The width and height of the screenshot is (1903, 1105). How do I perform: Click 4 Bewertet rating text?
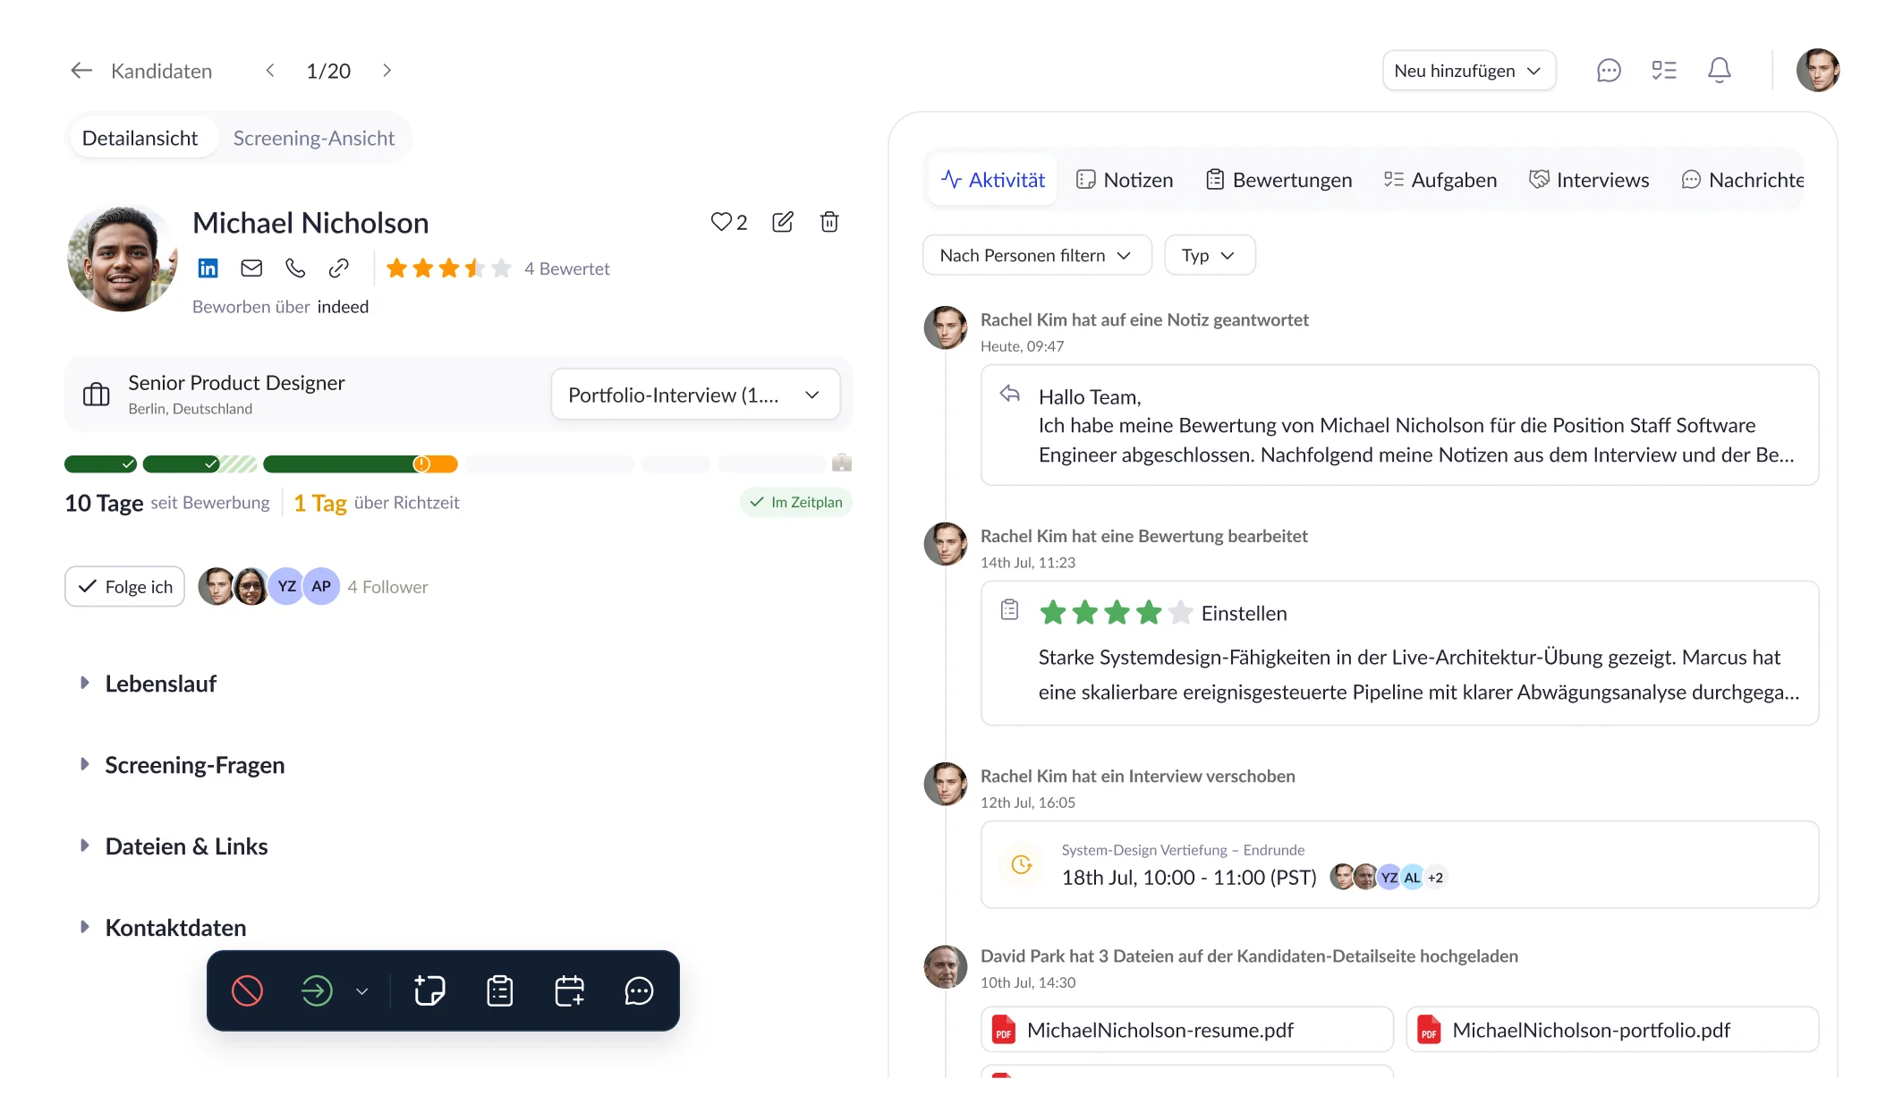tap(567, 268)
